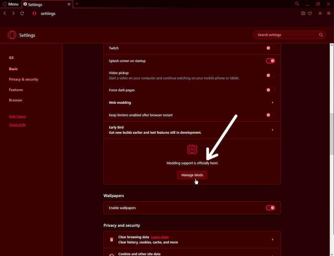Toggle Enable wallpapers switch

tap(270, 208)
